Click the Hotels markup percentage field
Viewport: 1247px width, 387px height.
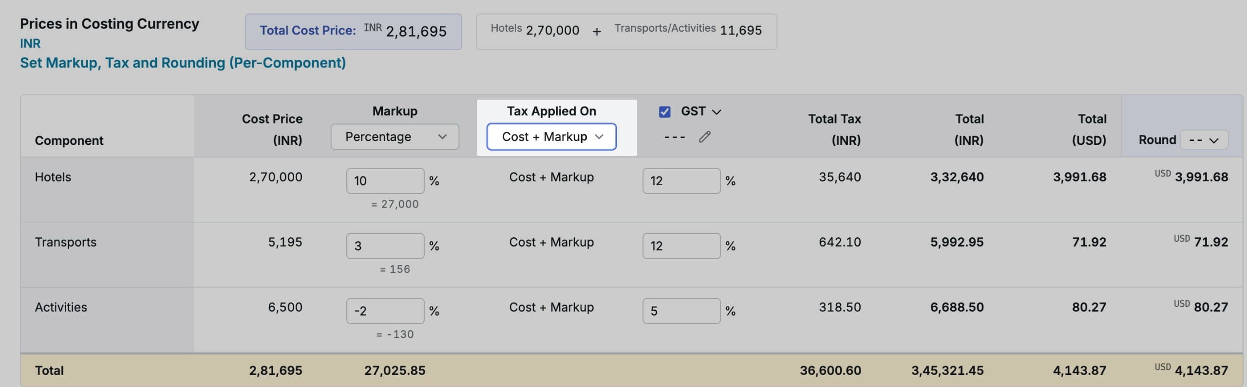385,181
